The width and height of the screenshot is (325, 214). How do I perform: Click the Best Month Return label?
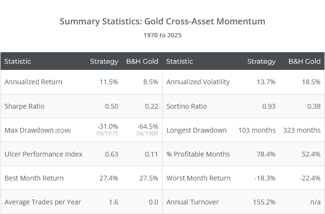coord(34,178)
